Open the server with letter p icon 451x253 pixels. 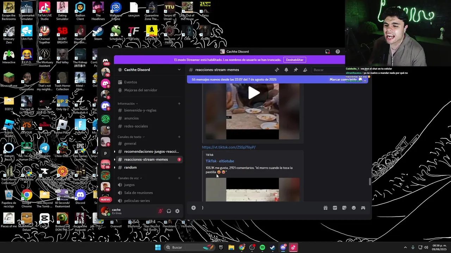[105, 153]
